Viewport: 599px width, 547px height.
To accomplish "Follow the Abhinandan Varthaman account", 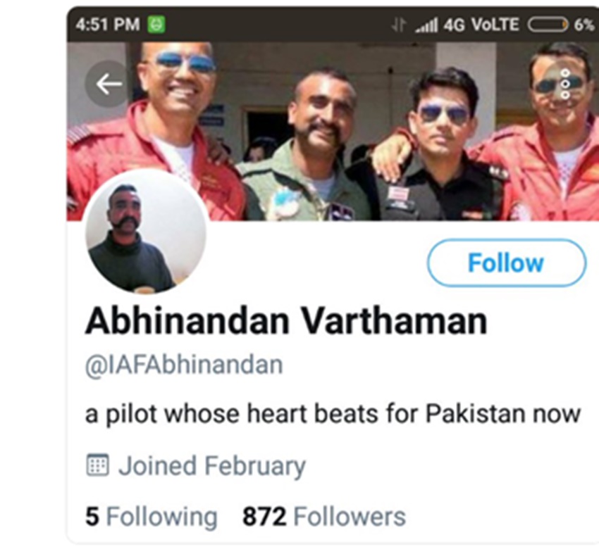I will 506,263.
